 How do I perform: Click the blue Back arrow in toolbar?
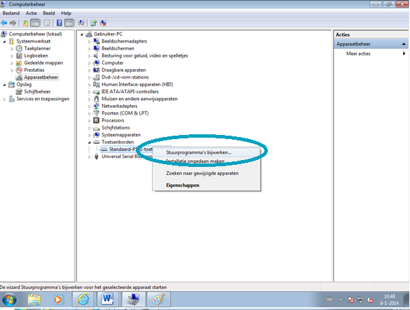pos(4,23)
